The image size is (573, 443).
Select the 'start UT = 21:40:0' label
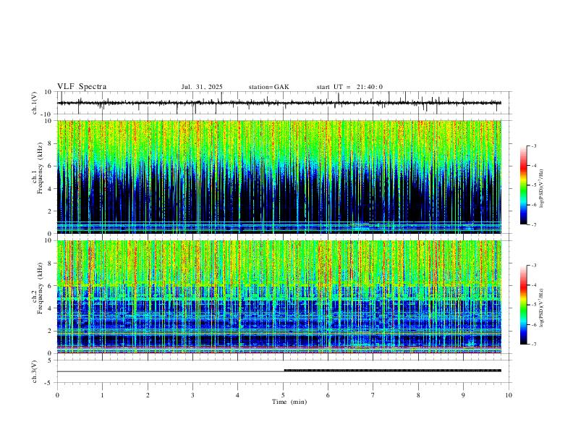[349, 87]
